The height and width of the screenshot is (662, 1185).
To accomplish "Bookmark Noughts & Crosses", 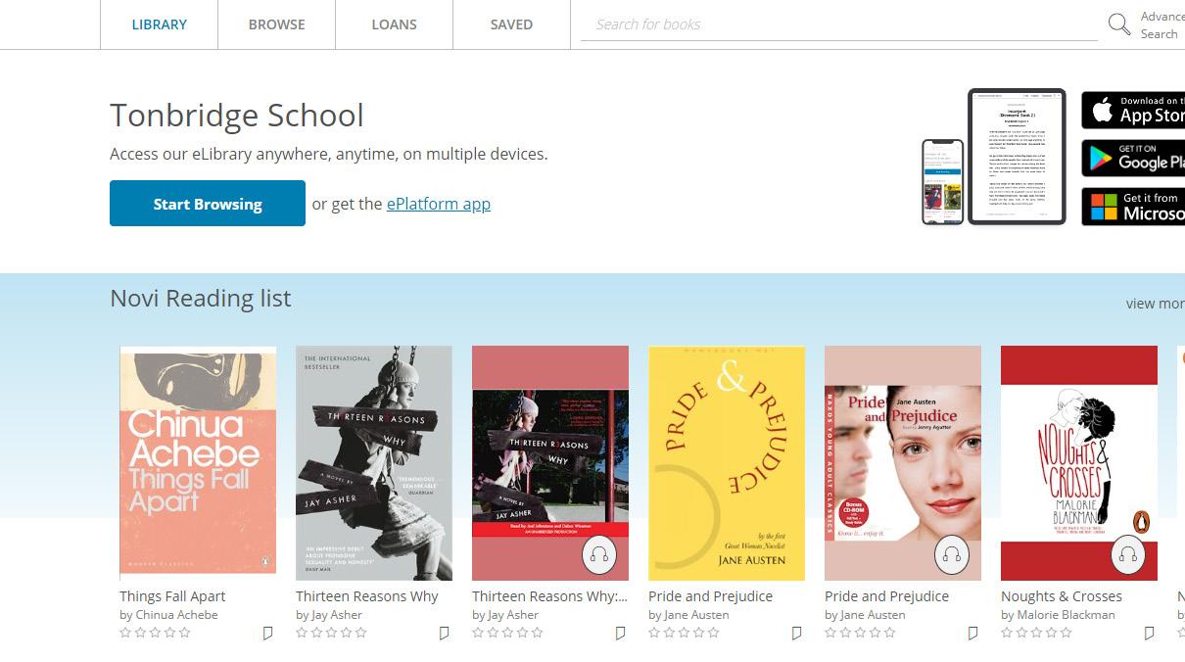I will tap(1149, 634).
